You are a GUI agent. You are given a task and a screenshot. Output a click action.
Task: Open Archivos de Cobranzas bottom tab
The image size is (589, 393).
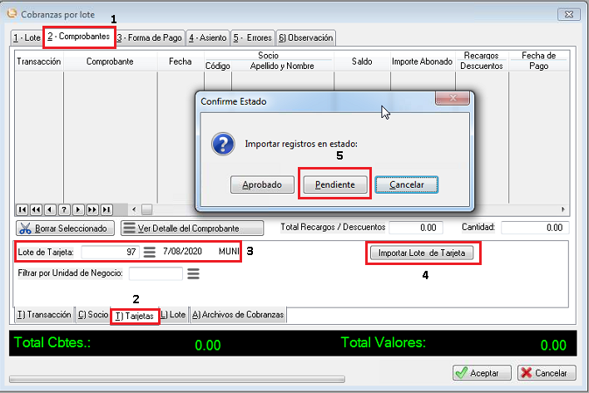pos(237,315)
